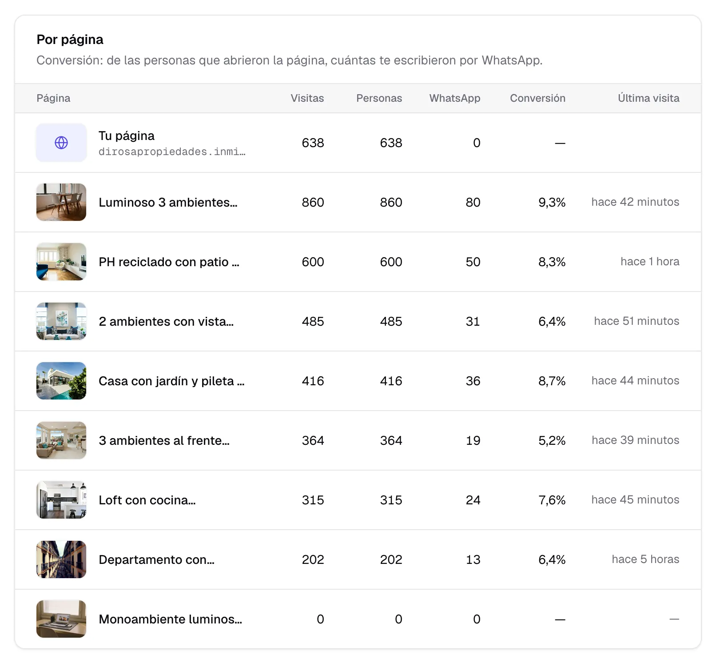Open the Monoambiente luminoso thumbnail
The width and height of the screenshot is (716, 663).
pyautogui.click(x=61, y=619)
